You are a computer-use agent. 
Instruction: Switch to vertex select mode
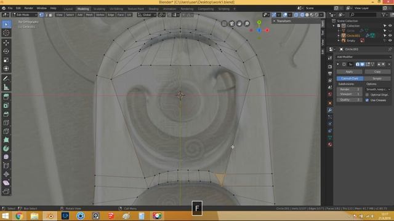41,15
